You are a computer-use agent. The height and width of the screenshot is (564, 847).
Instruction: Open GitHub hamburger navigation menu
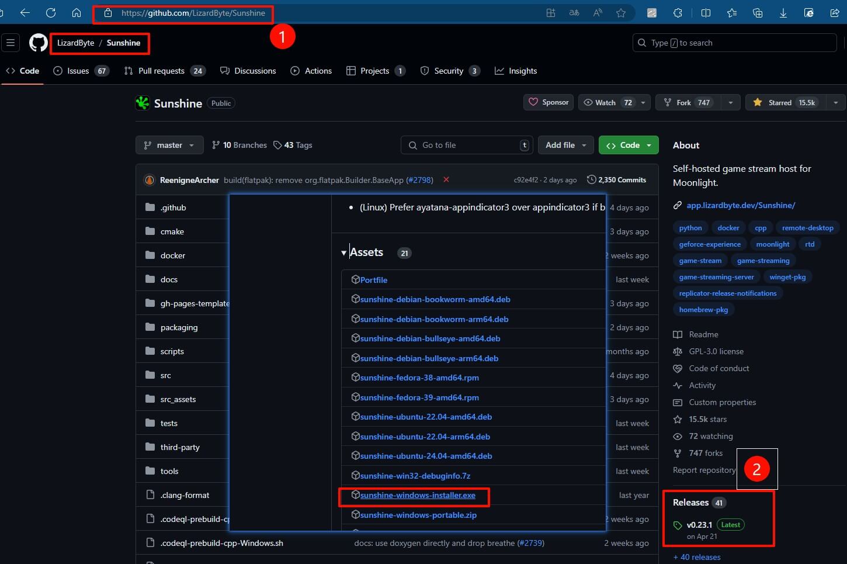[11, 43]
